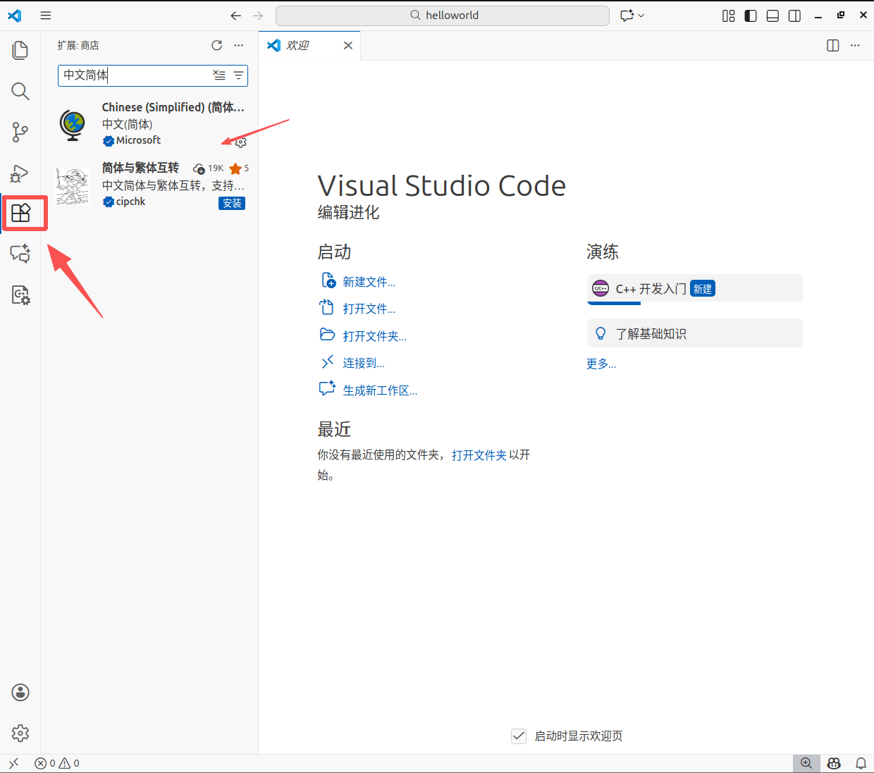This screenshot has width=874, height=773.
Task: Open the Source Control view
Action: (20, 132)
